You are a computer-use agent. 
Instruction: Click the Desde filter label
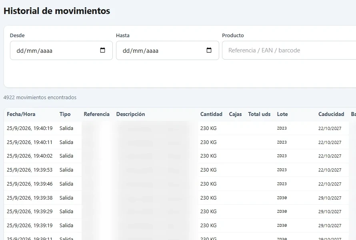(17, 36)
